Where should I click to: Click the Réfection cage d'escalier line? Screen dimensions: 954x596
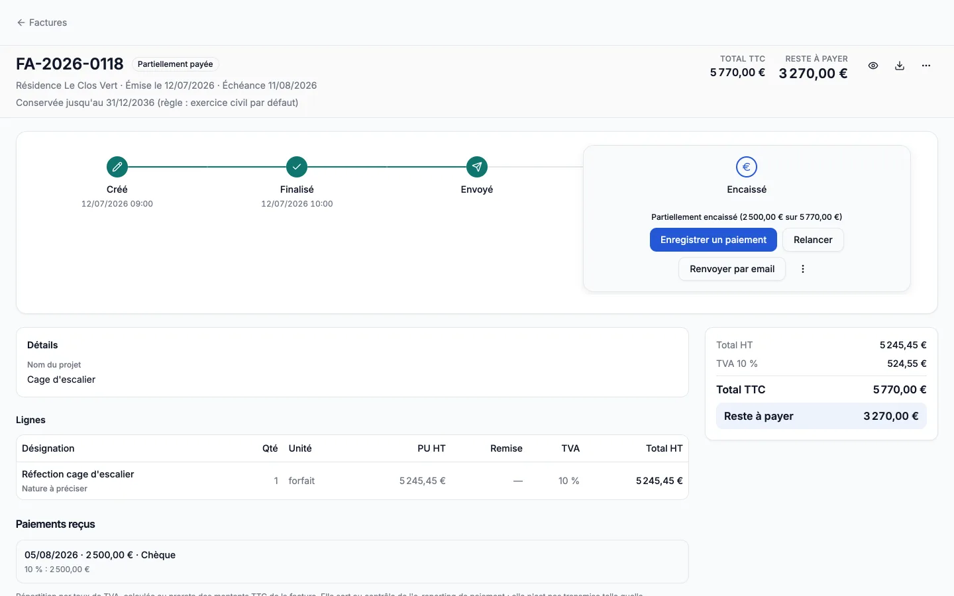tap(352, 481)
